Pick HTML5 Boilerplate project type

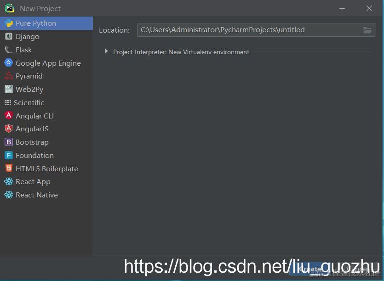(46, 169)
